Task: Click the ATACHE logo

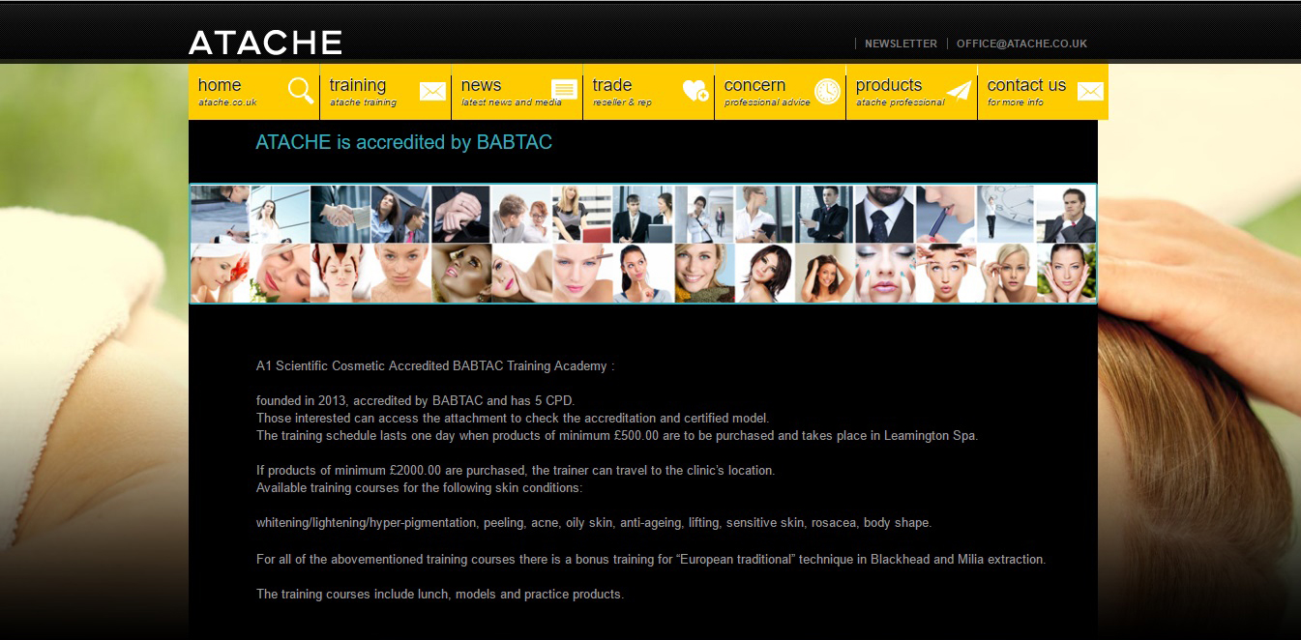Action: click(x=265, y=43)
